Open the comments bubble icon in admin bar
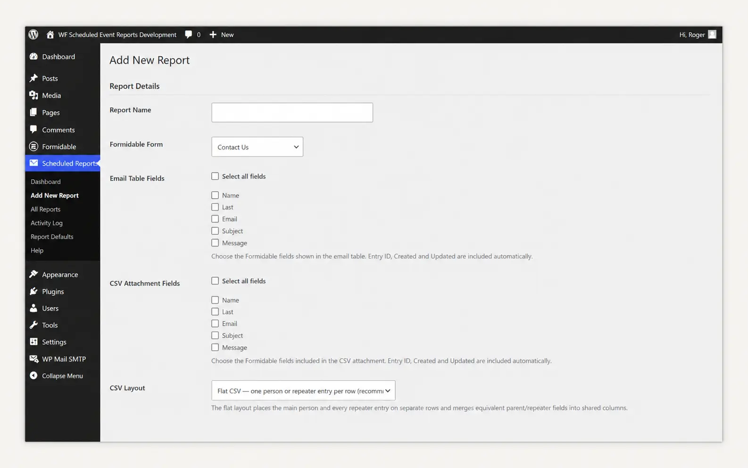The width and height of the screenshot is (748, 468). coord(188,34)
